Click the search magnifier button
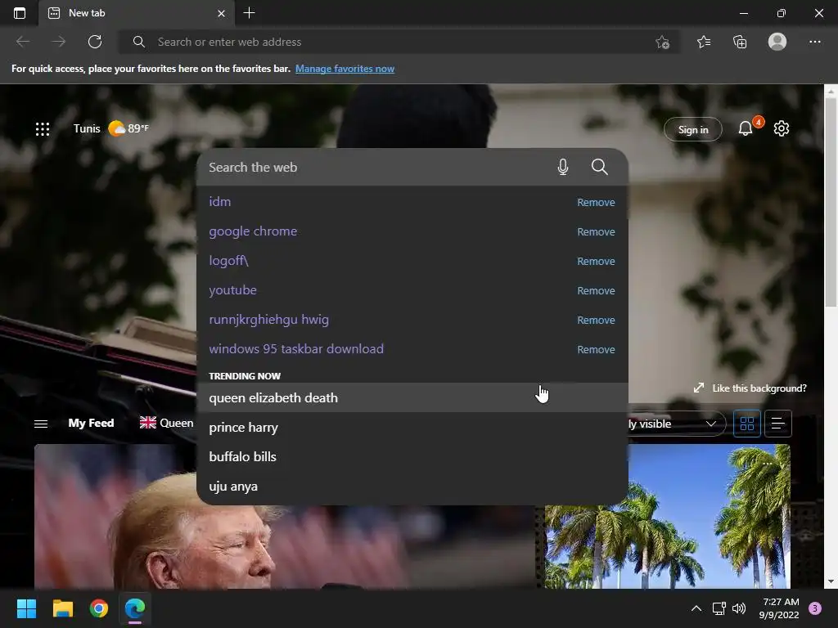Viewport: 838px width, 628px height. tap(599, 167)
